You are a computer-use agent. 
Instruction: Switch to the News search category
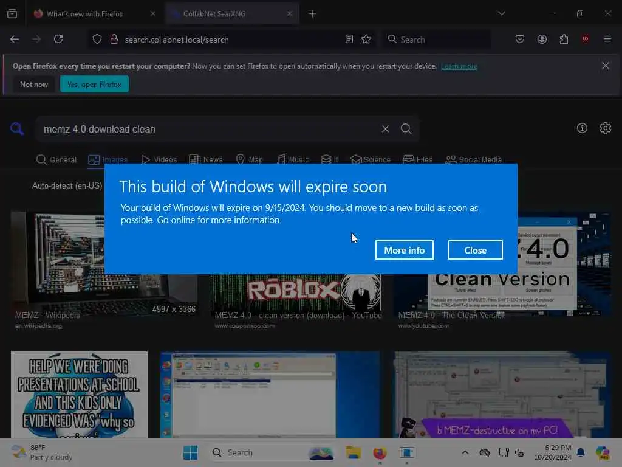click(x=206, y=160)
